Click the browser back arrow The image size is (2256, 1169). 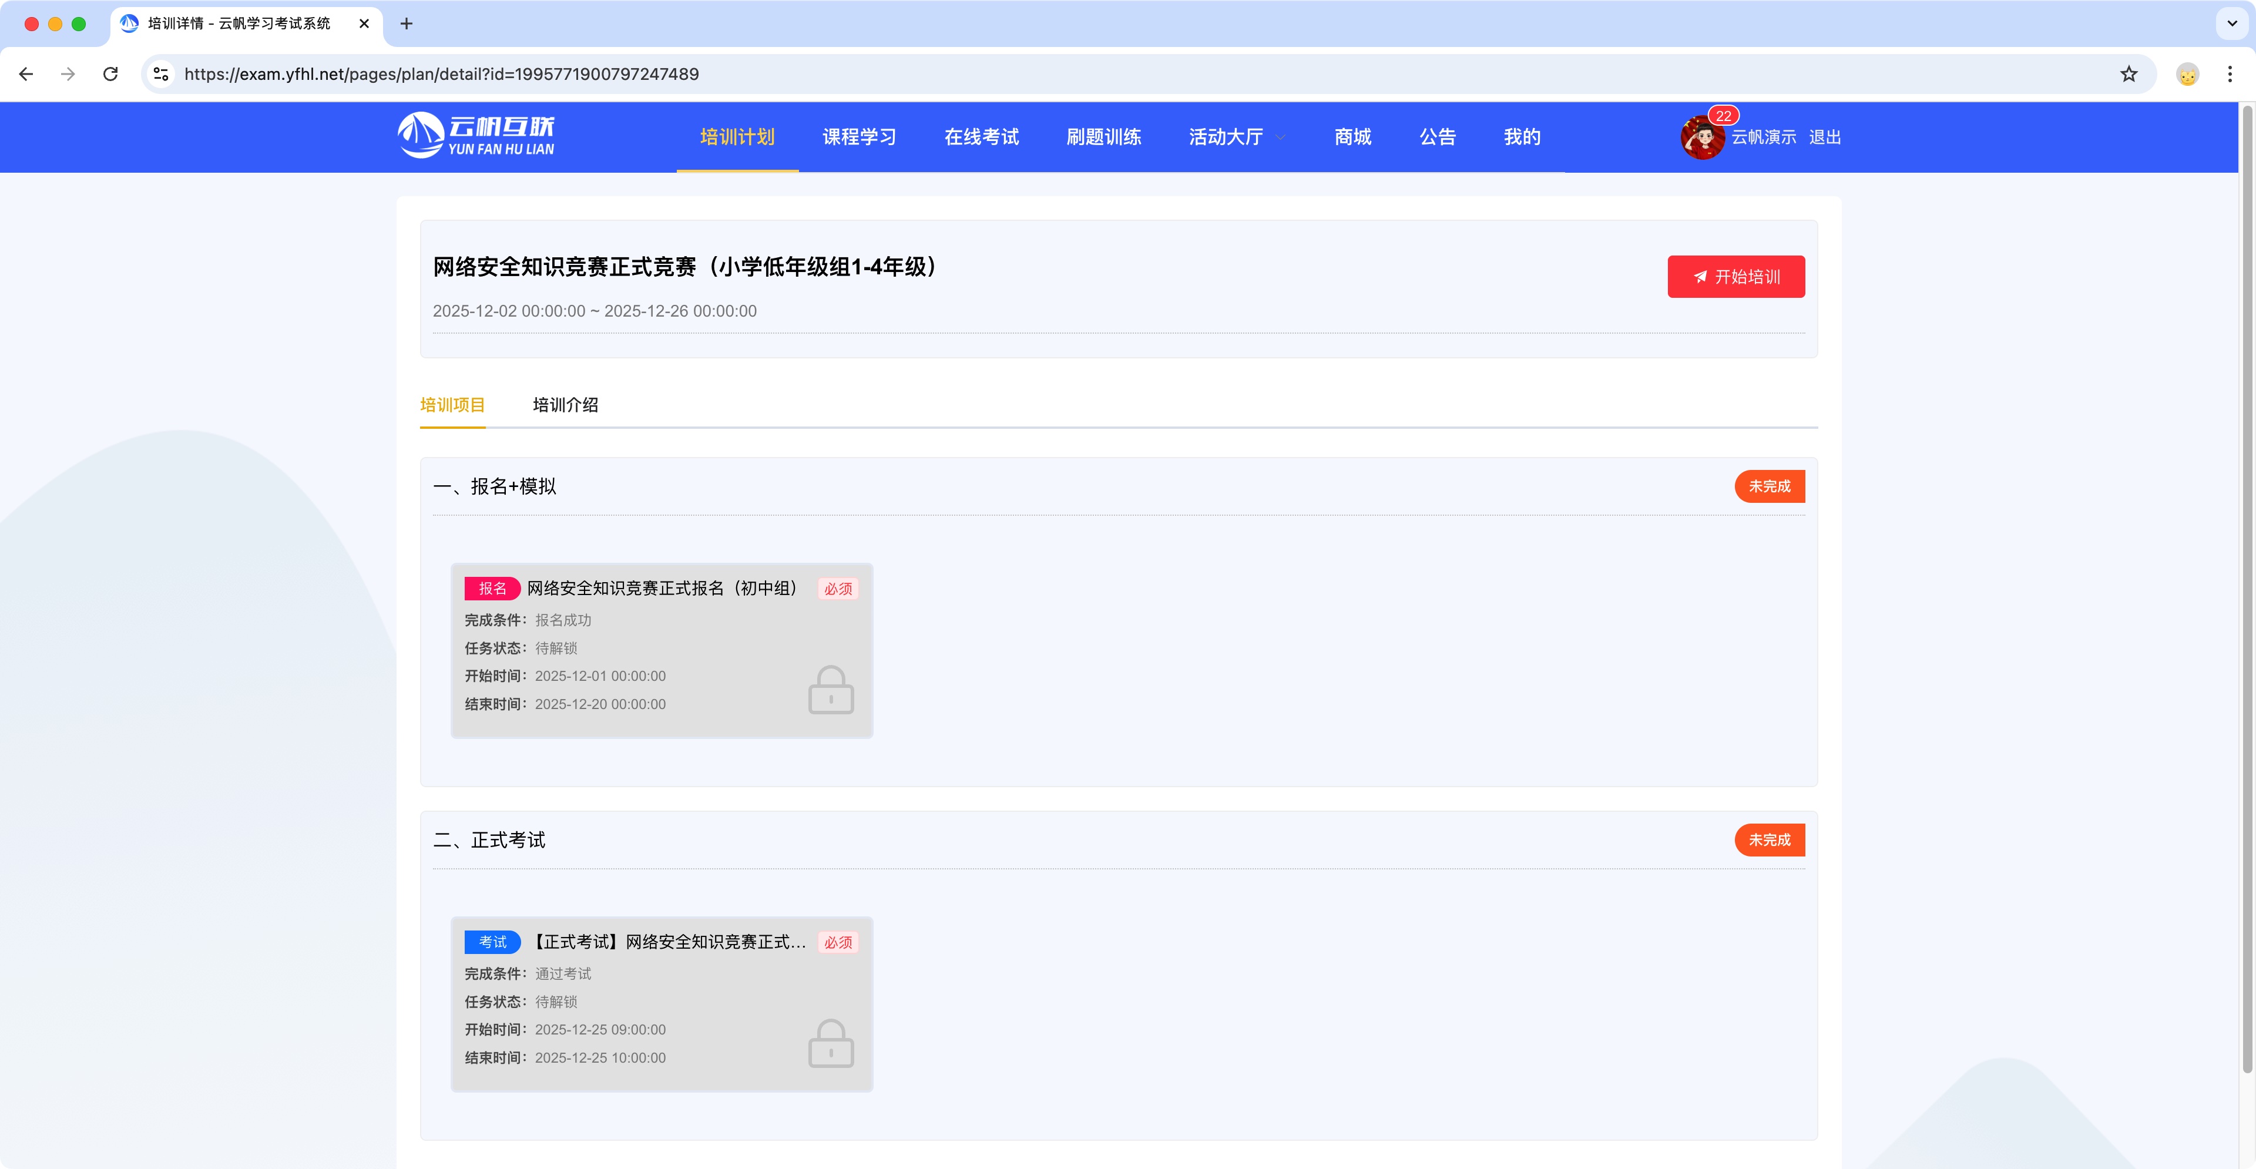[25, 73]
